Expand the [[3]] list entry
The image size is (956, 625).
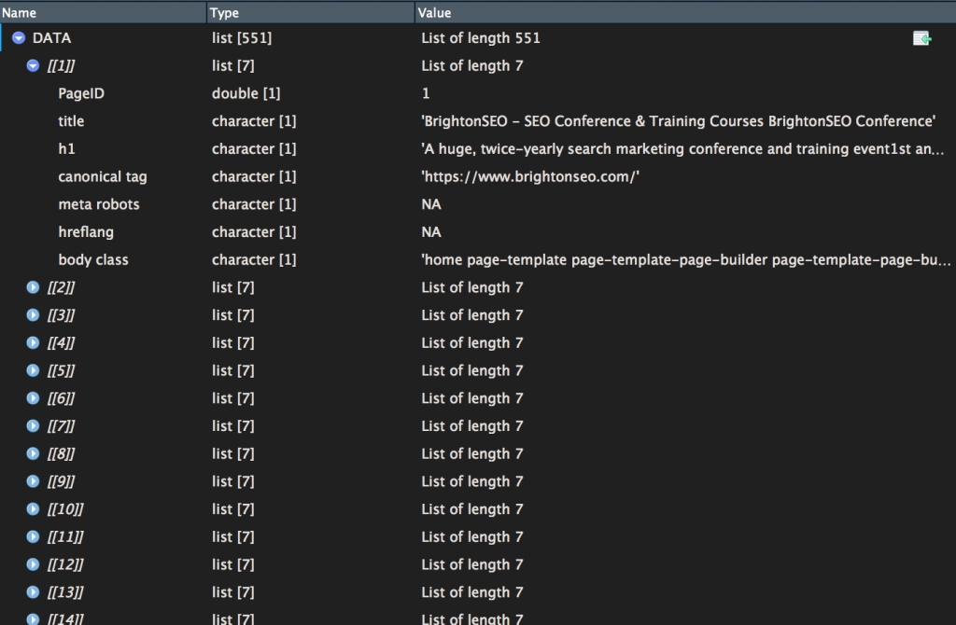pyautogui.click(x=34, y=315)
